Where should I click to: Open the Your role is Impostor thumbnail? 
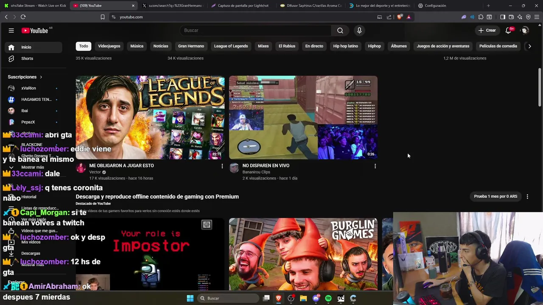pos(150,254)
